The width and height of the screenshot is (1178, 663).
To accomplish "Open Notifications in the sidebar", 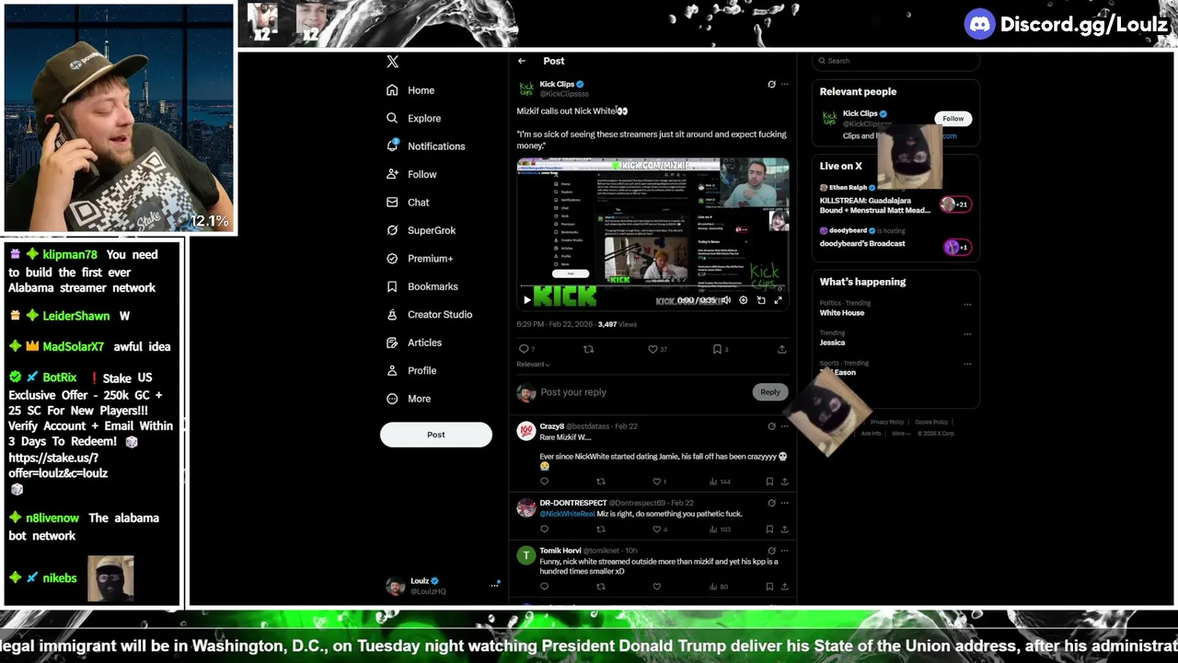I will click(425, 146).
